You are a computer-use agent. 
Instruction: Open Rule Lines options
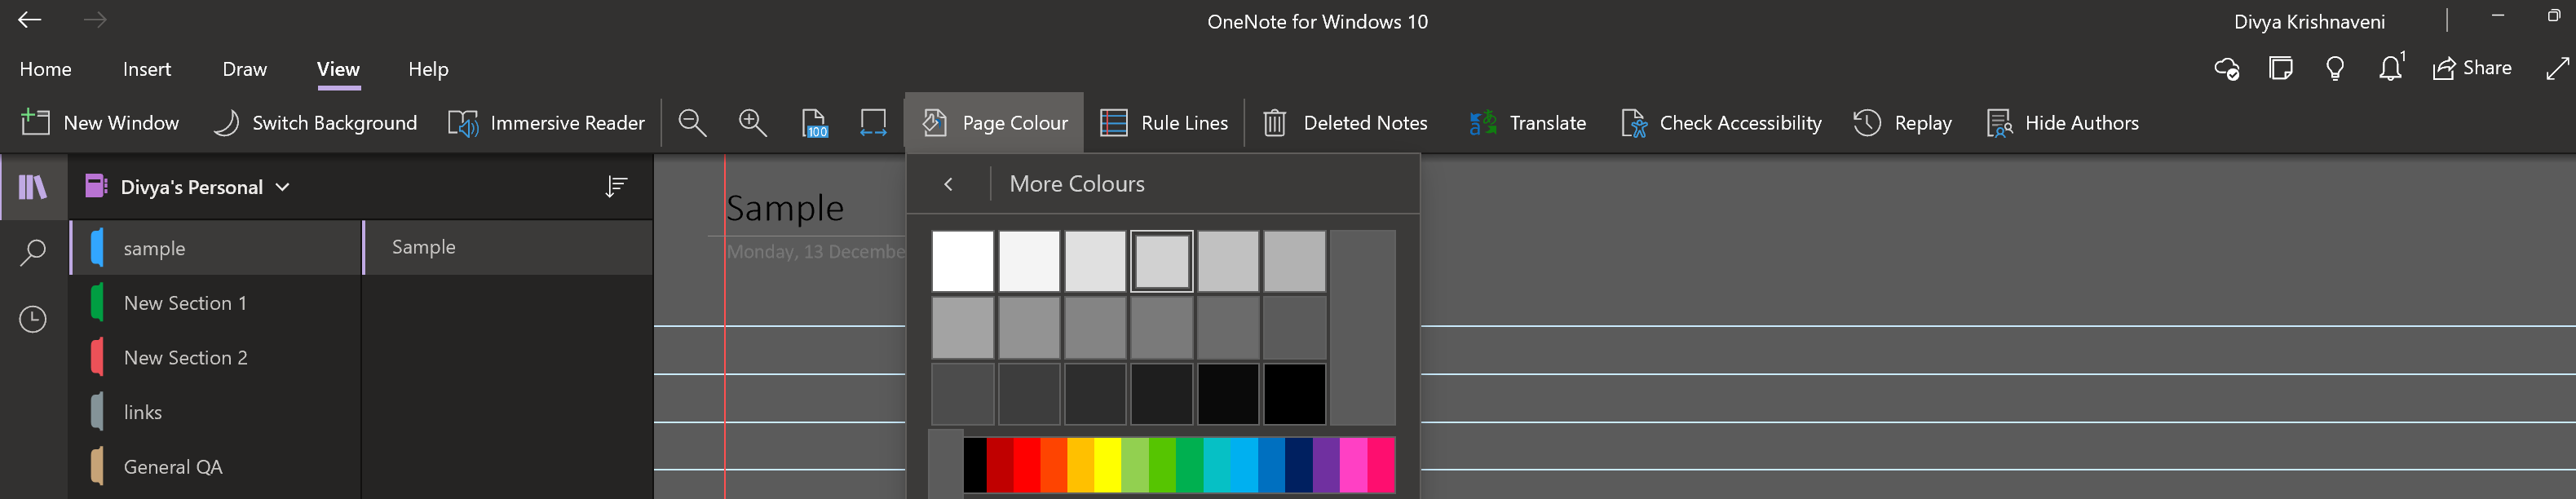tap(1164, 123)
